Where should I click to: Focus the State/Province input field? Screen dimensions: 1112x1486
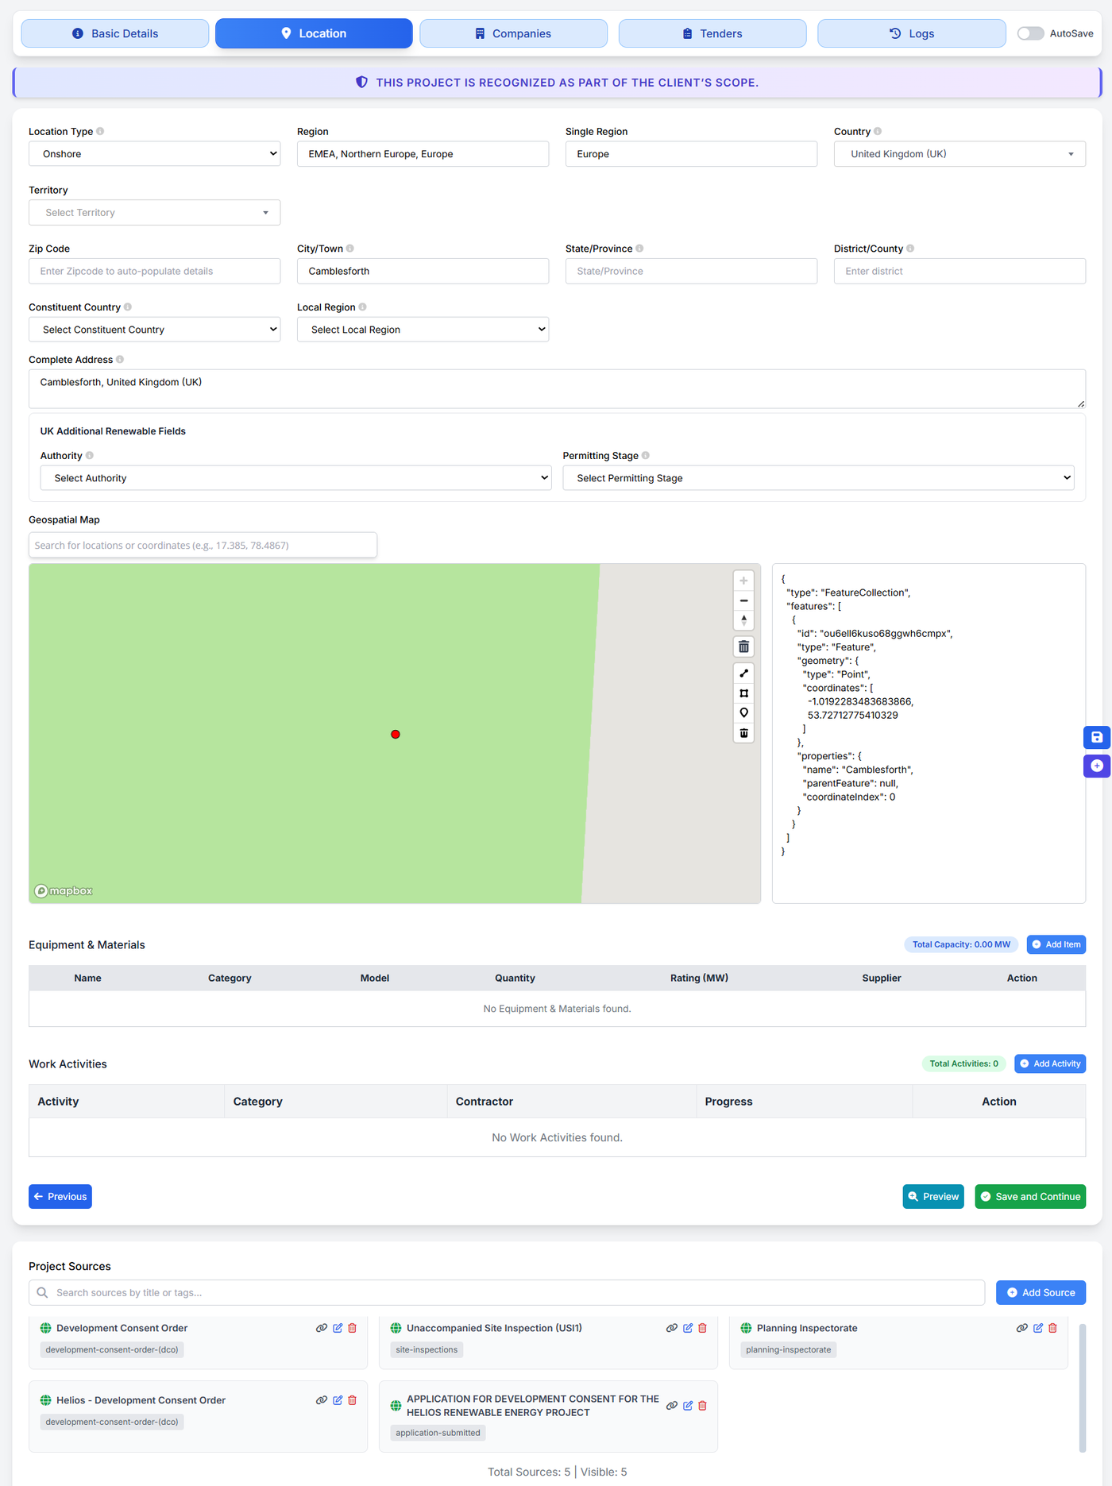(x=691, y=272)
